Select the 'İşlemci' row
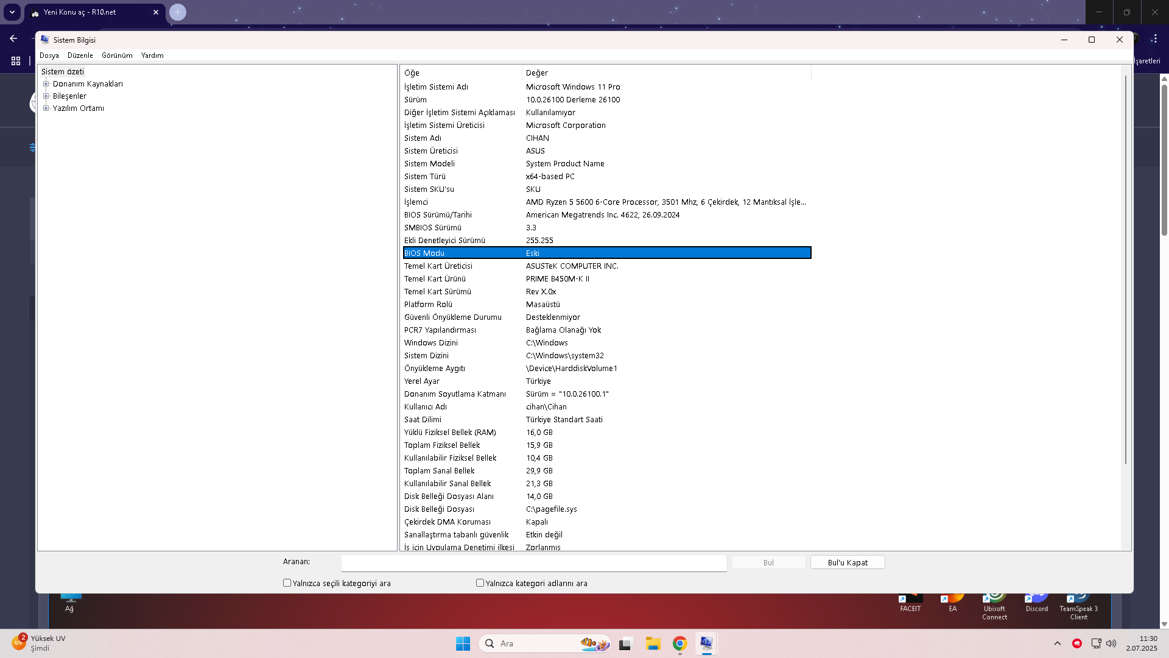 607,202
